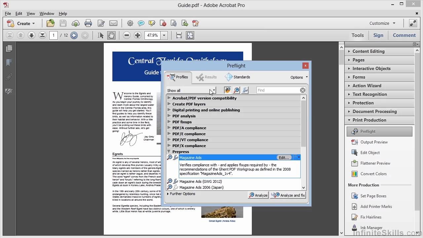The width and height of the screenshot is (423, 238).
Task: Jump to last page arrow
Action: [x=42, y=35]
